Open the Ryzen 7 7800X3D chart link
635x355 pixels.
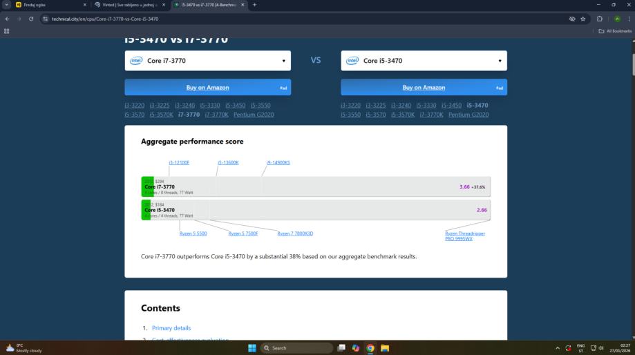tap(295, 233)
